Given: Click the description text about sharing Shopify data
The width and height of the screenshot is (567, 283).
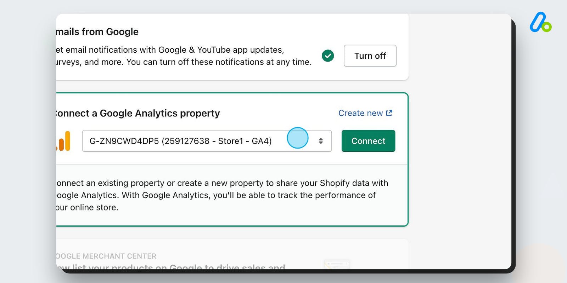Looking at the screenshot, I should click(x=222, y=195).
